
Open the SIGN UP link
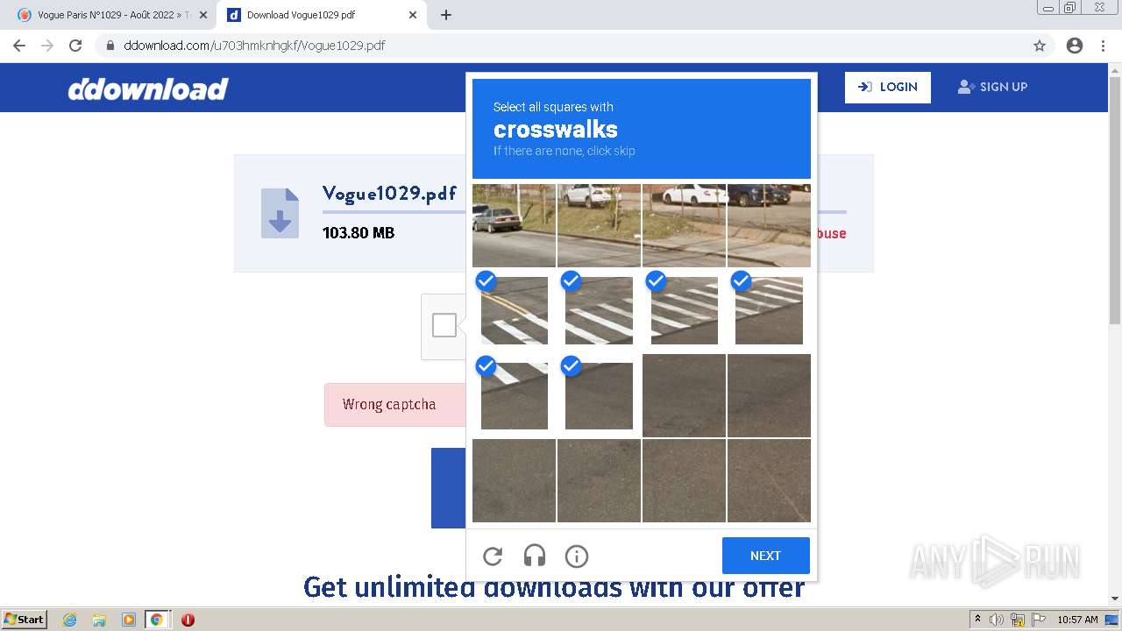[x=992, y=87]
